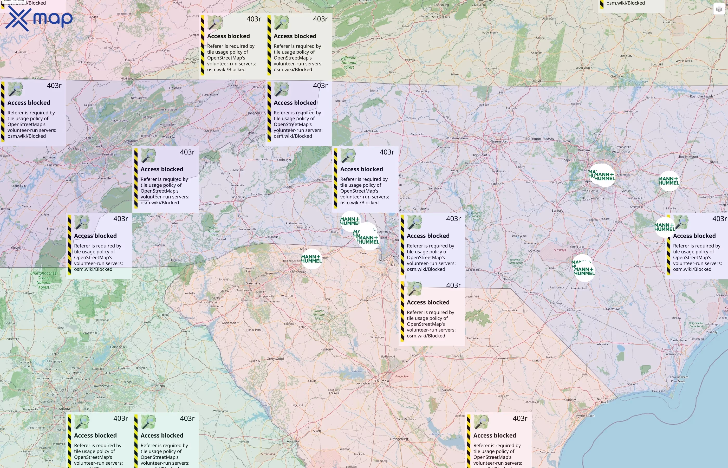Click the Jefferson National Forest label
The height and width of the screenshot is (468, 728).
click(x=348, y=63)
